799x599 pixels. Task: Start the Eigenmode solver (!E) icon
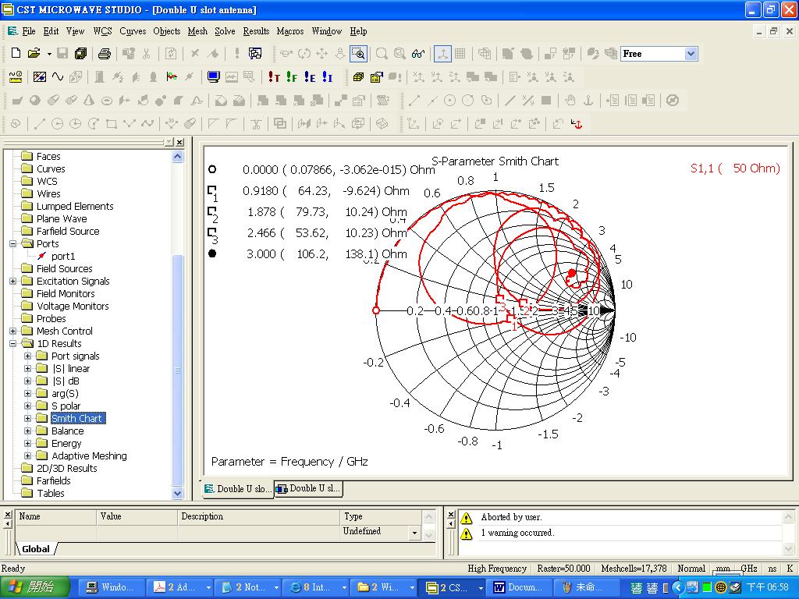point(309,77)
